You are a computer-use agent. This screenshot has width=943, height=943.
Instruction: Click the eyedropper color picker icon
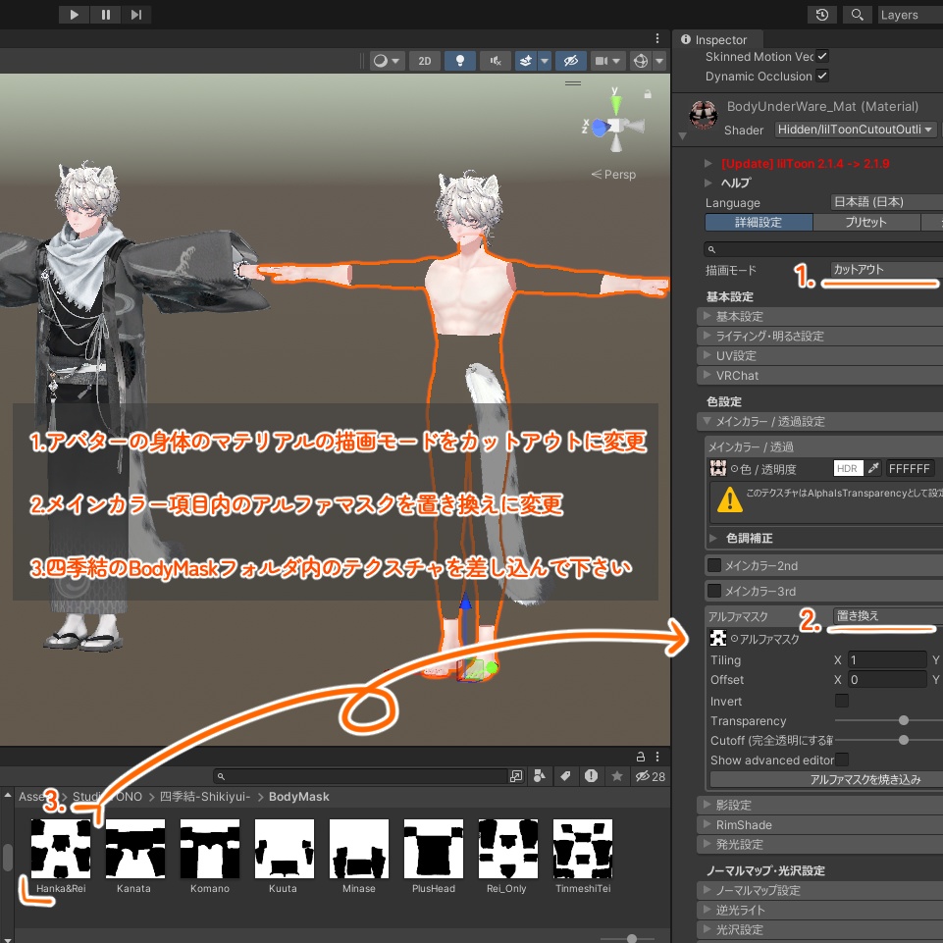[873, 468]
